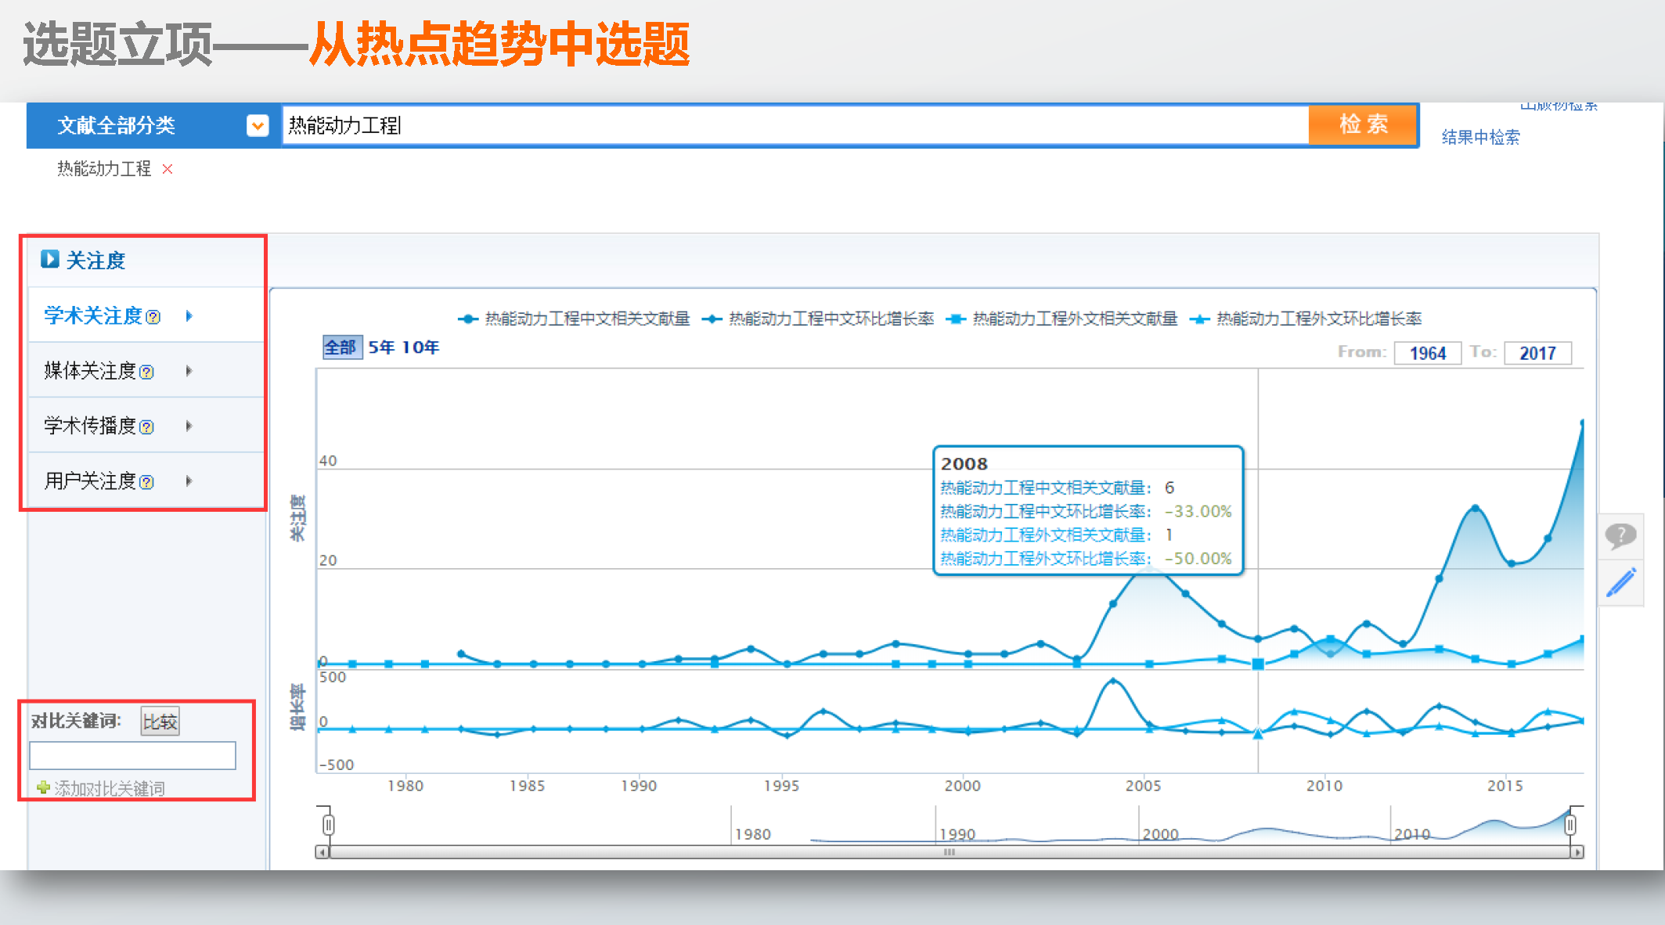Click the 添加对比关键词 link

(x=109, y=788)
